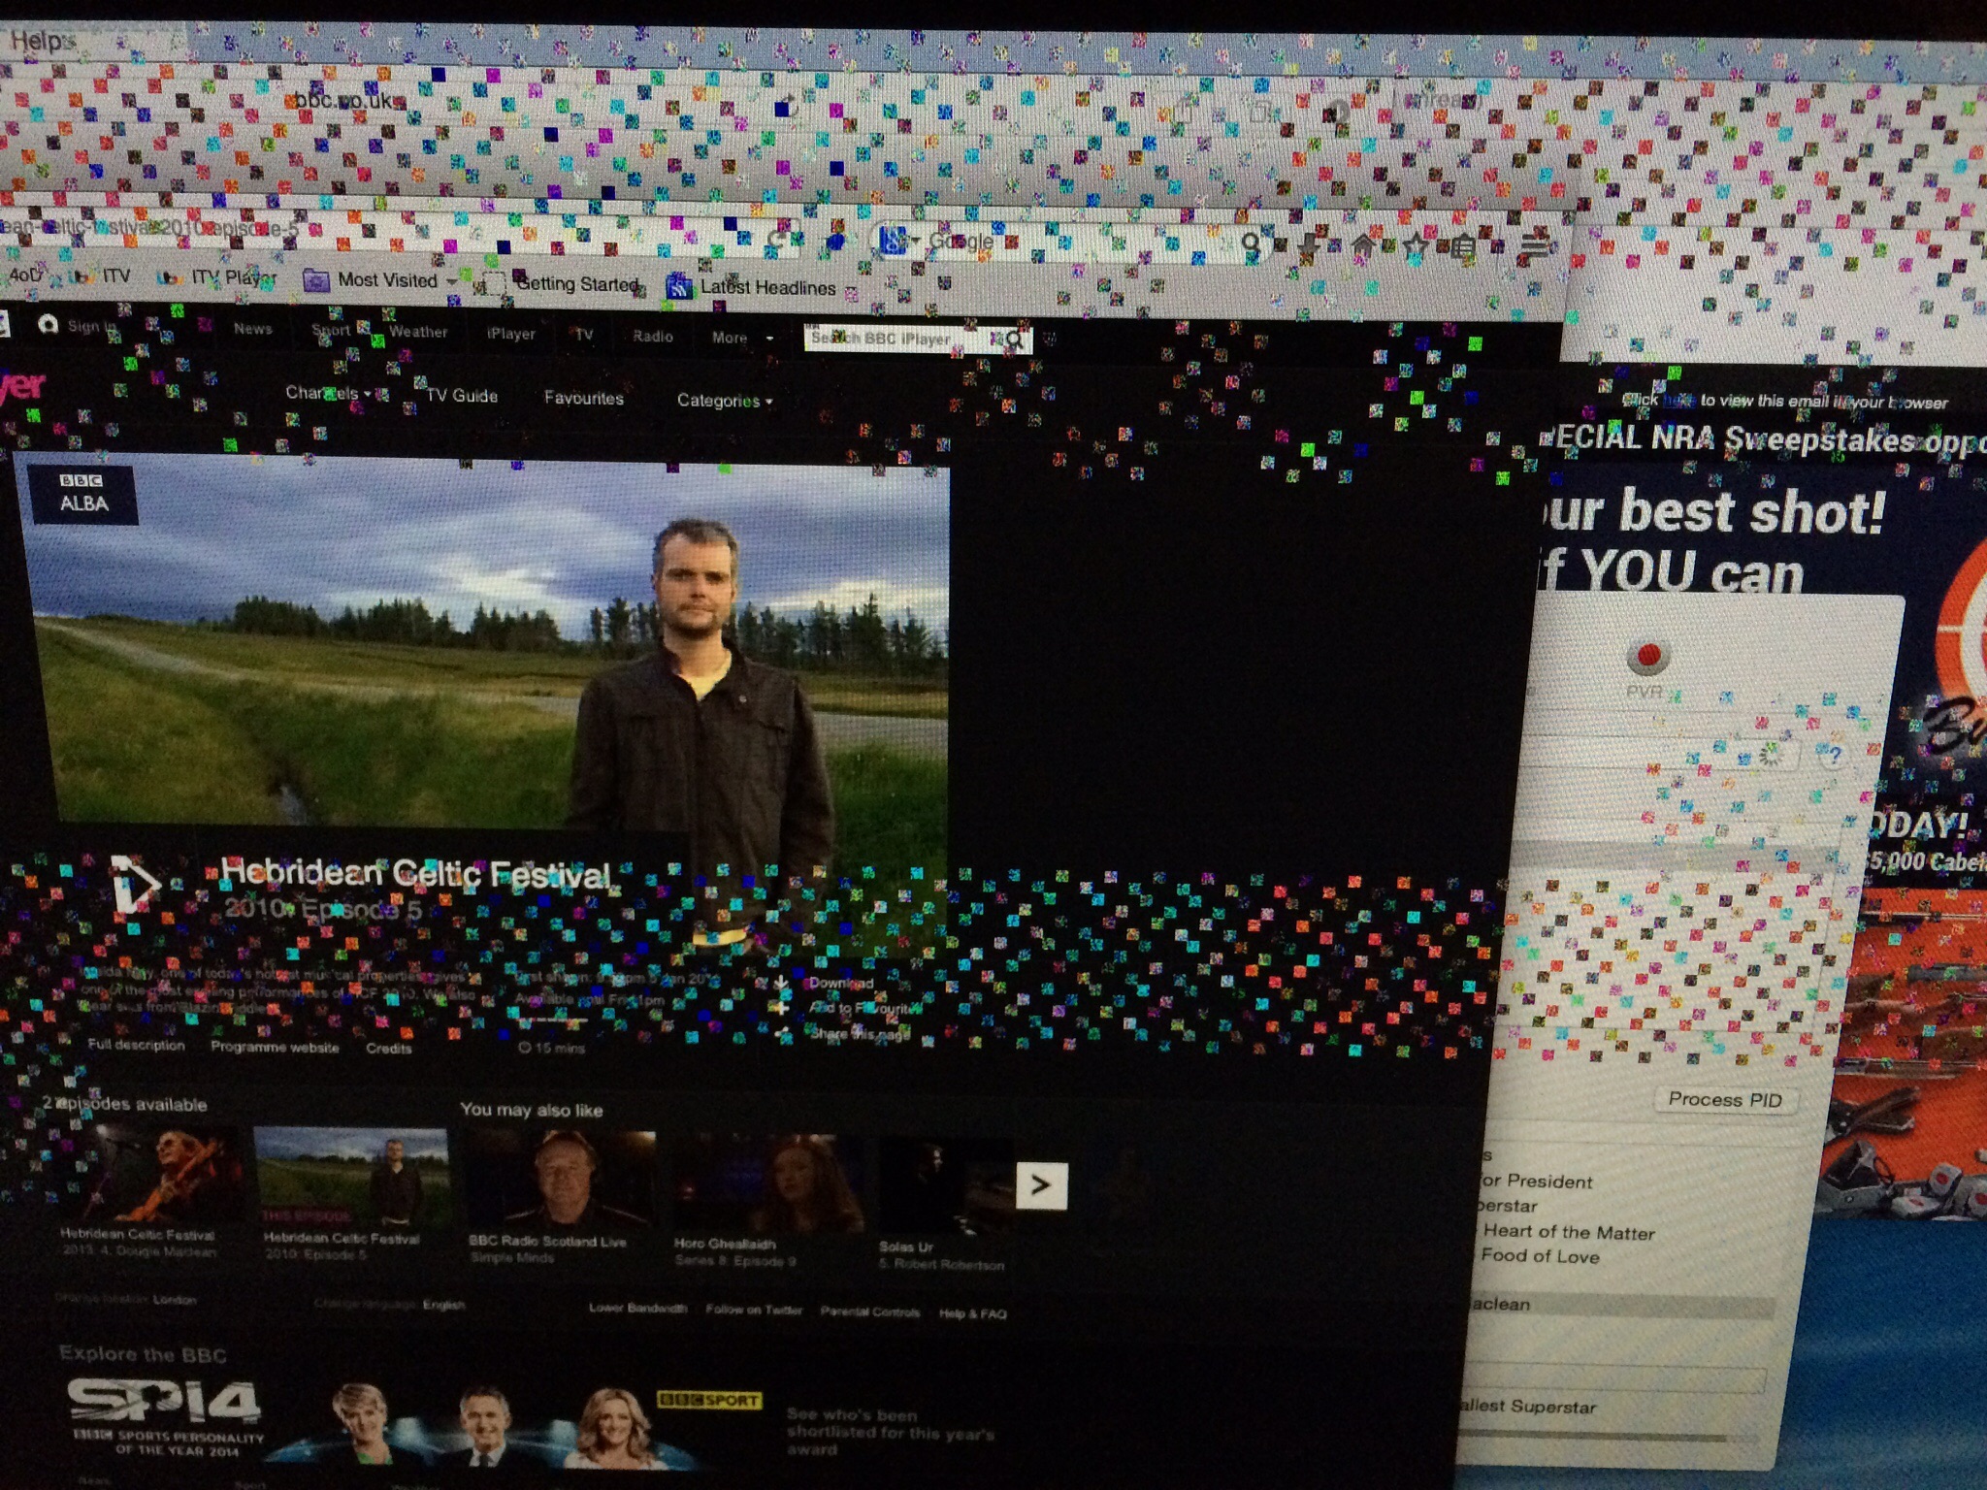Click the BBC iPlayer search magnifier icon

pos(1015,340)
